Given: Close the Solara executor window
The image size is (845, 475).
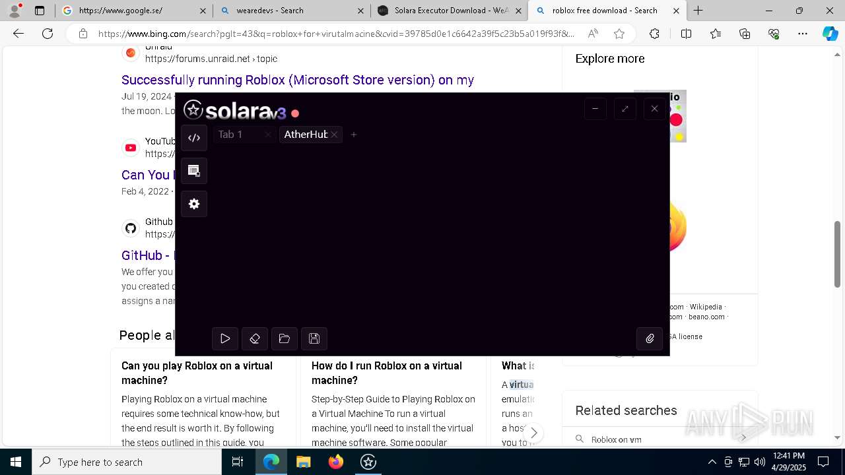Looking at the screenshot, I should pos(654,109).
